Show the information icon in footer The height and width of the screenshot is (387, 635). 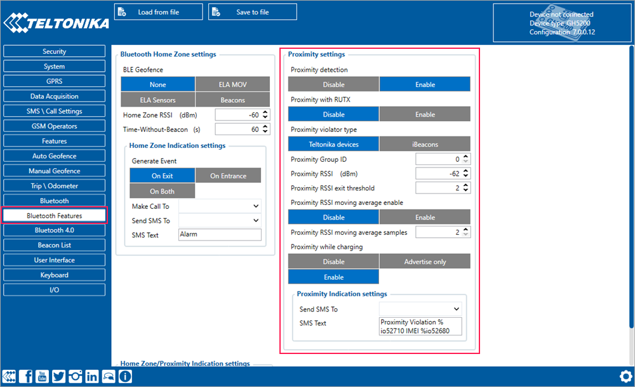coord(125,376)
